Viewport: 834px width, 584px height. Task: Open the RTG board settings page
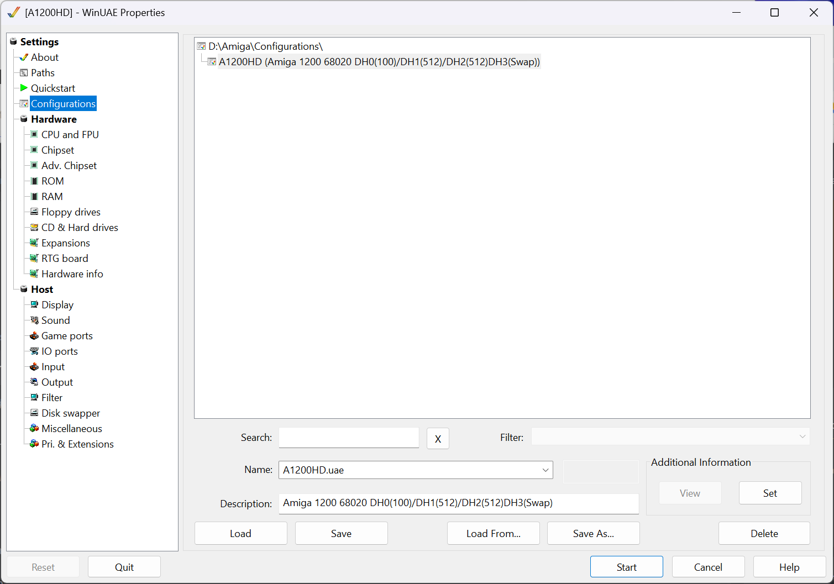coord(65,258)
